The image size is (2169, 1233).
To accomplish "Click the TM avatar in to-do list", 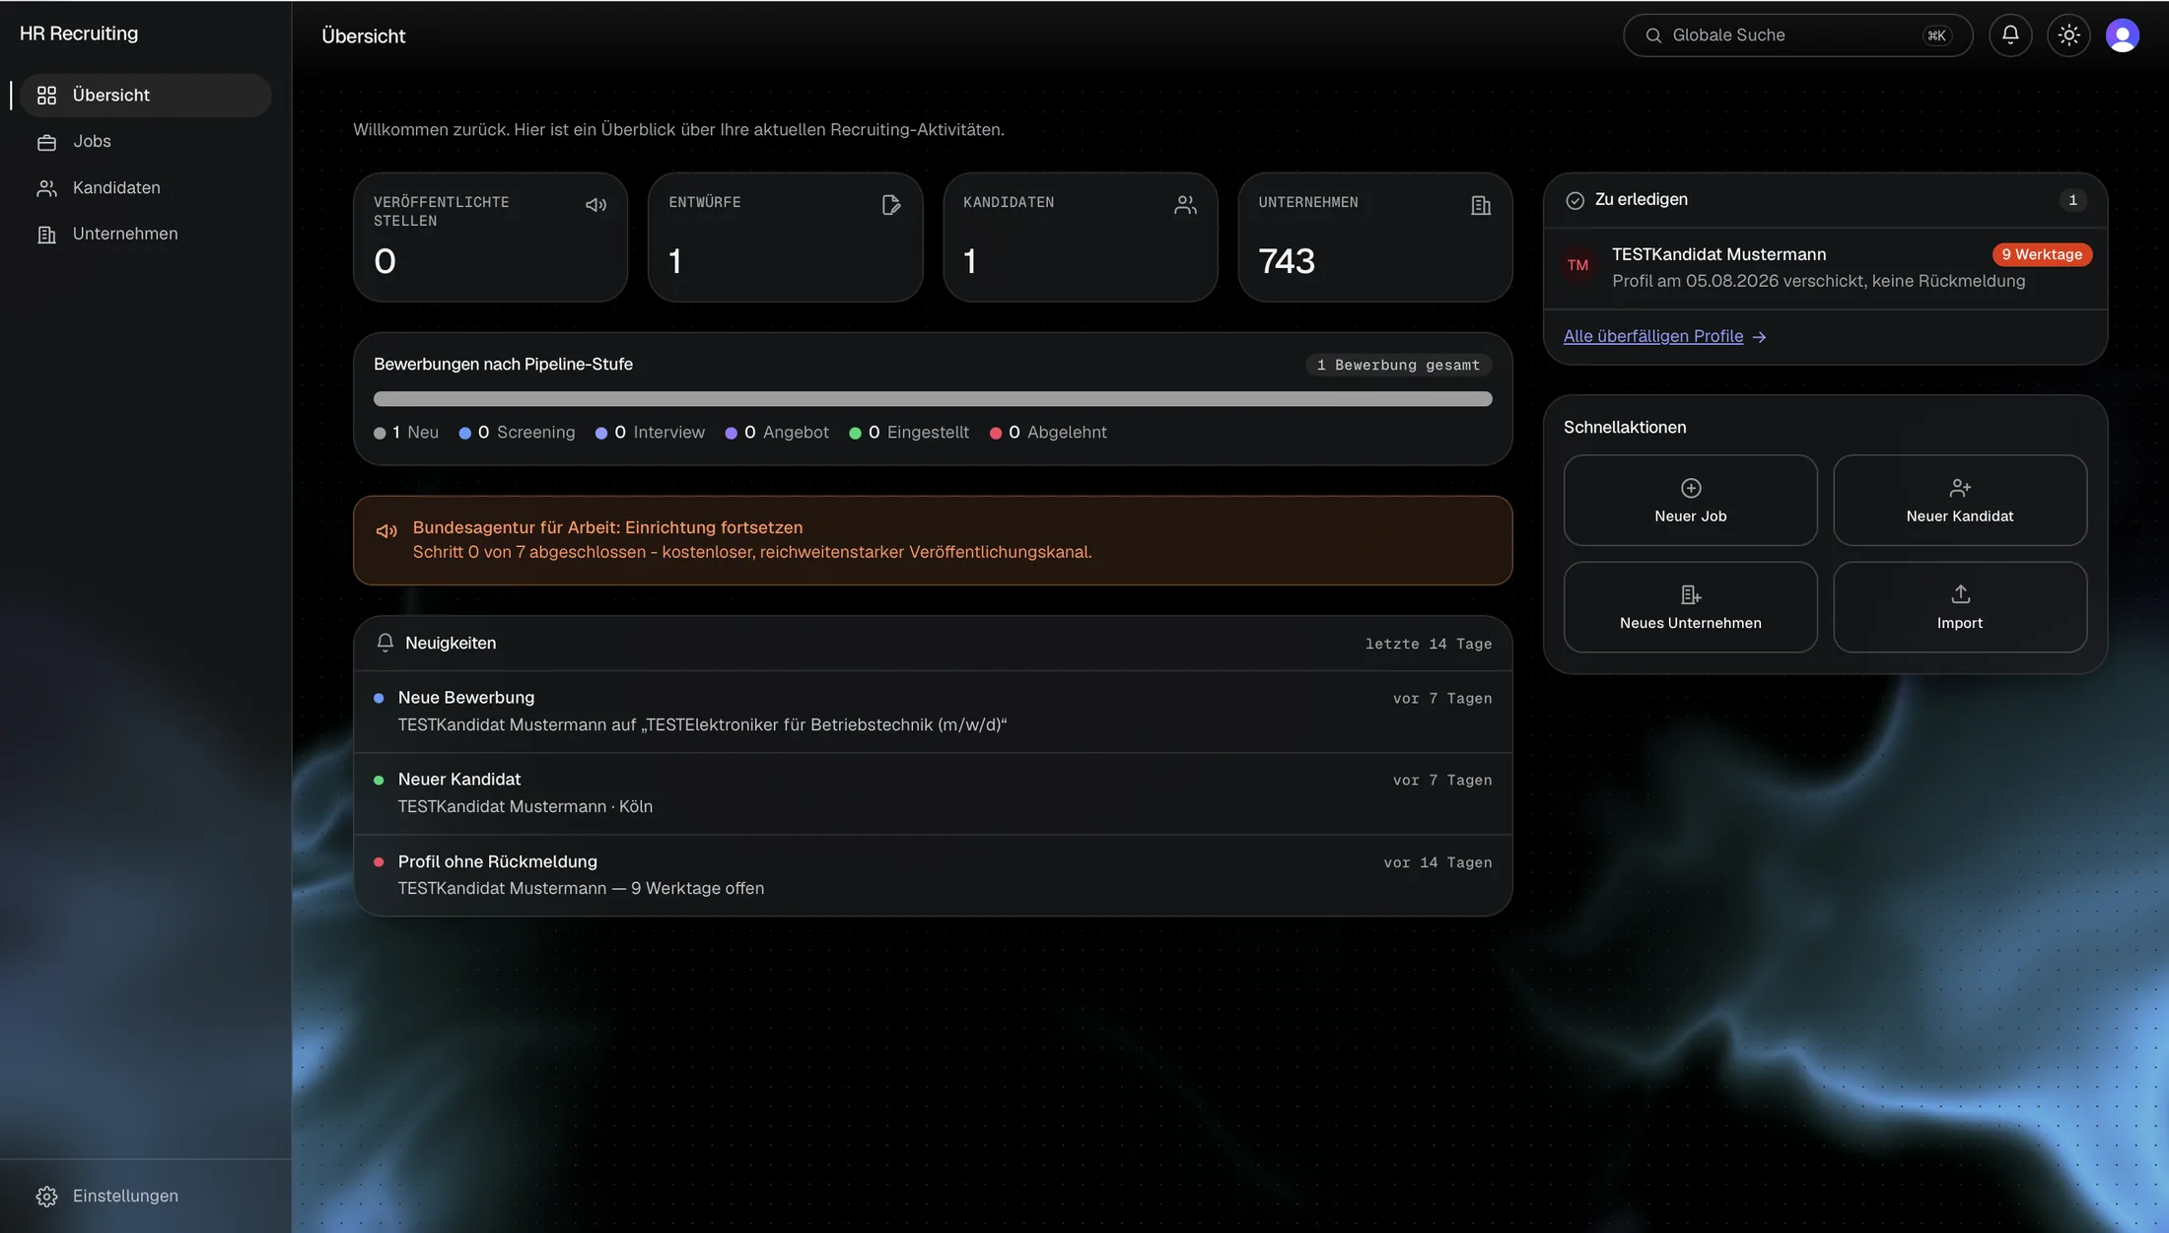I will coord(1578,266).
